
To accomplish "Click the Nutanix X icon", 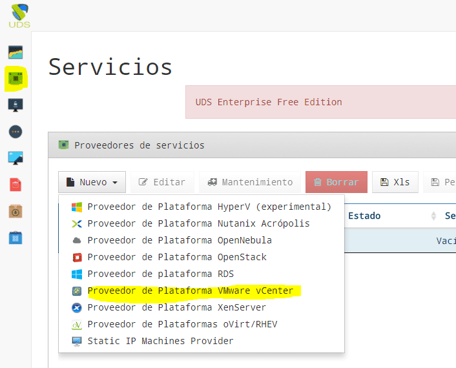I will (x=77, y=224).
